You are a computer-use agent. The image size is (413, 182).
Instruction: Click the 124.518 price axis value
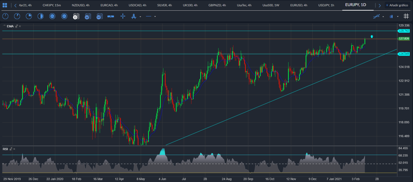(404, 67)
